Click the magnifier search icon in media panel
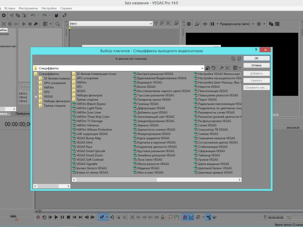 coord(58,24)
